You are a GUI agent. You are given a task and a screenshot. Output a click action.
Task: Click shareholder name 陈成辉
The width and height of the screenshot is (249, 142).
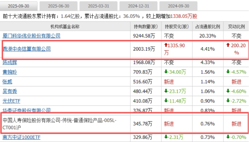tap(10, 62)
